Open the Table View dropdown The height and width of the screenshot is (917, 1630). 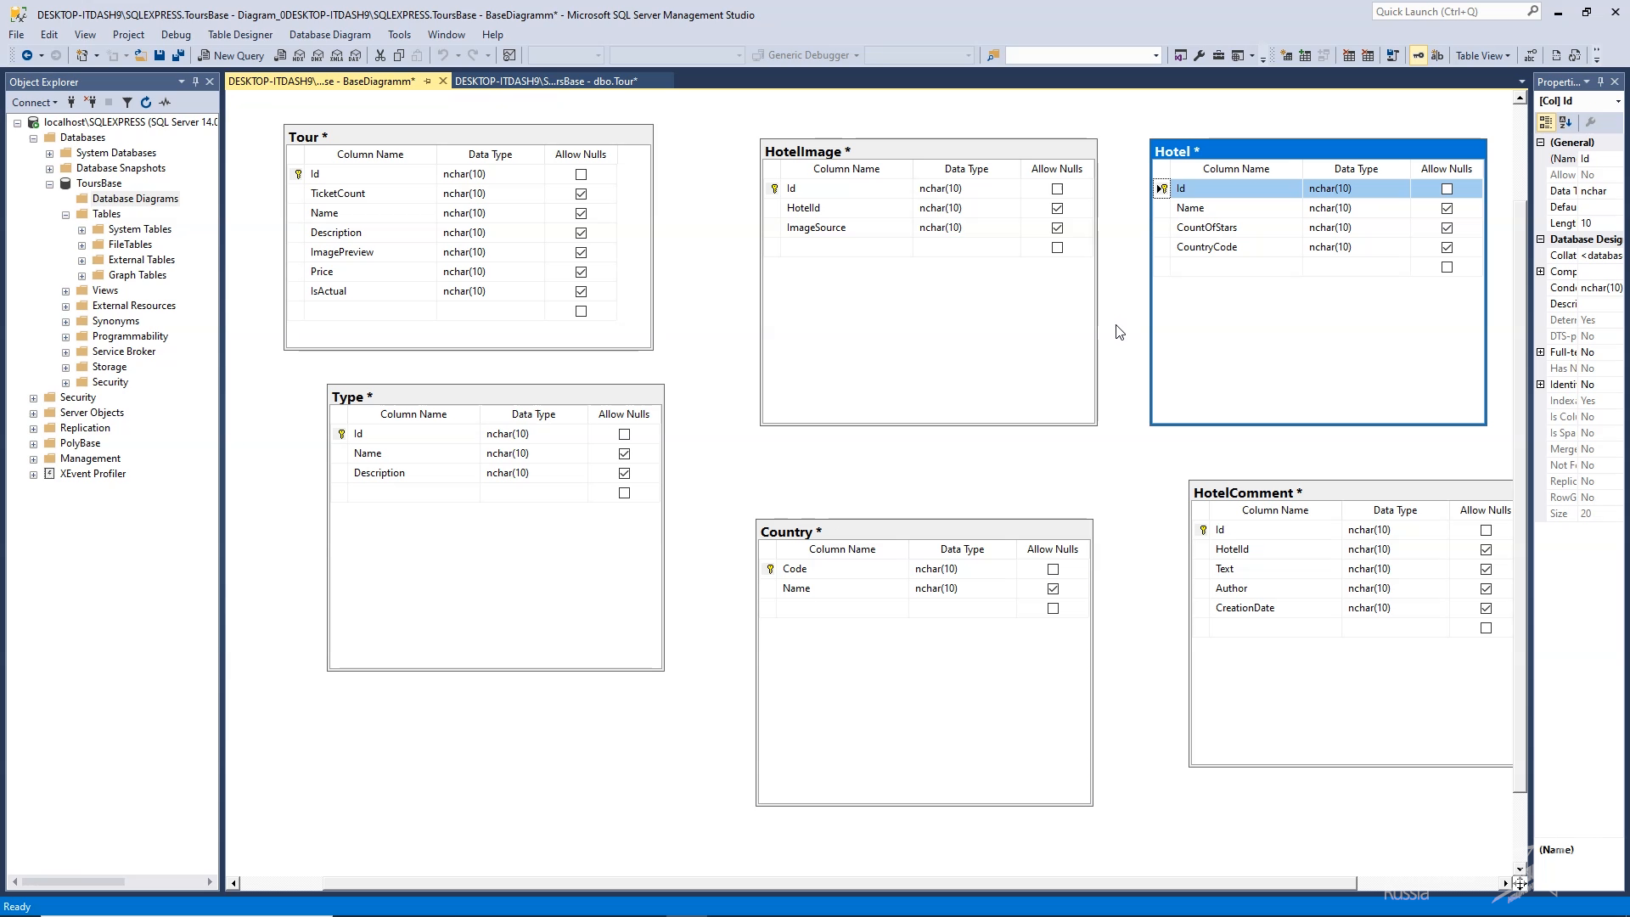1483,55
